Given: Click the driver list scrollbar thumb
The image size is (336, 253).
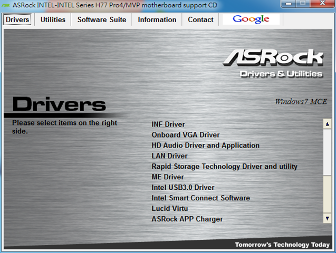Looking at the screenshot, I should [x=327, y=152].
